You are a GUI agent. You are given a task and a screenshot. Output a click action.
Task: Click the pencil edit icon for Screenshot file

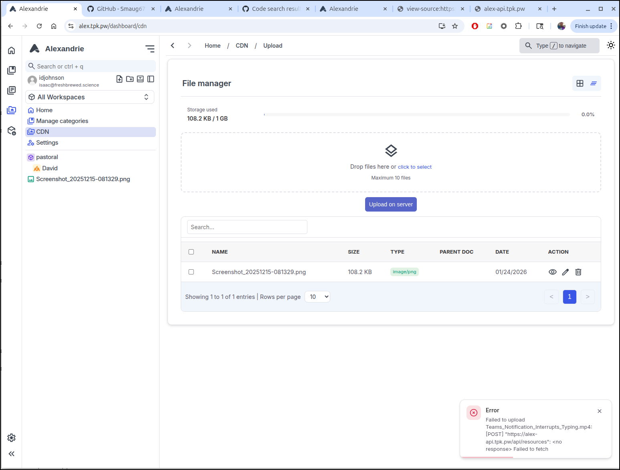point(565,272)
